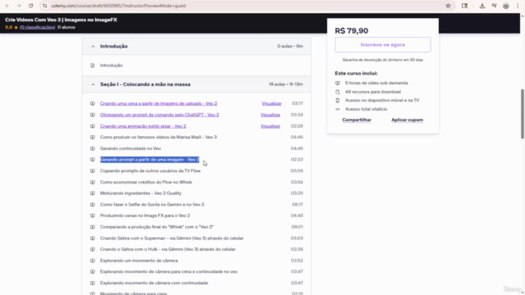Viewport: 525px width, 295px height.
Task: Click video icon beside Criando uma animação lecture
Action: 93,126
